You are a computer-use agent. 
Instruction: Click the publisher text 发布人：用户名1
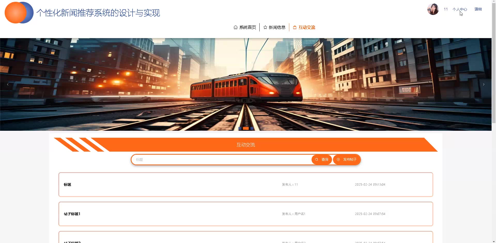(x=294, y=214)
